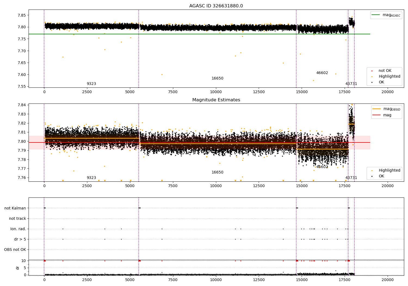Click the title "AGASC ID 326631880.0"
408x286 pixels.
coord(216,6)
